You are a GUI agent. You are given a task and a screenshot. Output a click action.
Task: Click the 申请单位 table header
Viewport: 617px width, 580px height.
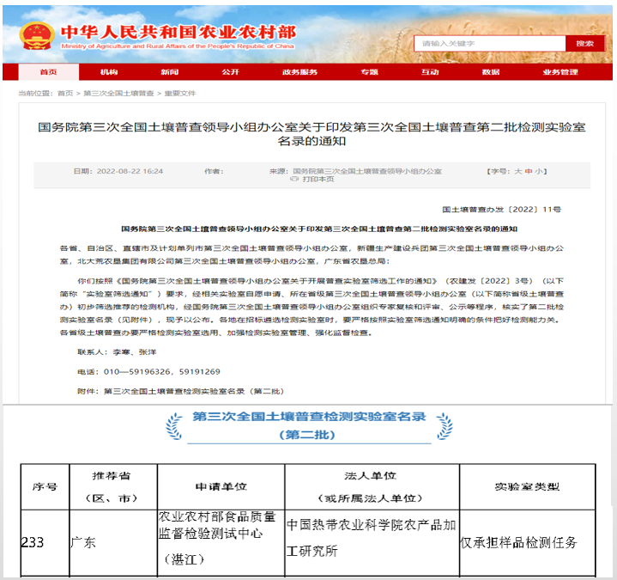click(x=221, y=487)
